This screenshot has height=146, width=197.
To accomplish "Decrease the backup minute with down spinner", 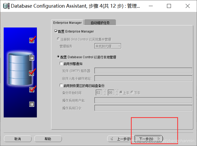I will coord(117,94).
